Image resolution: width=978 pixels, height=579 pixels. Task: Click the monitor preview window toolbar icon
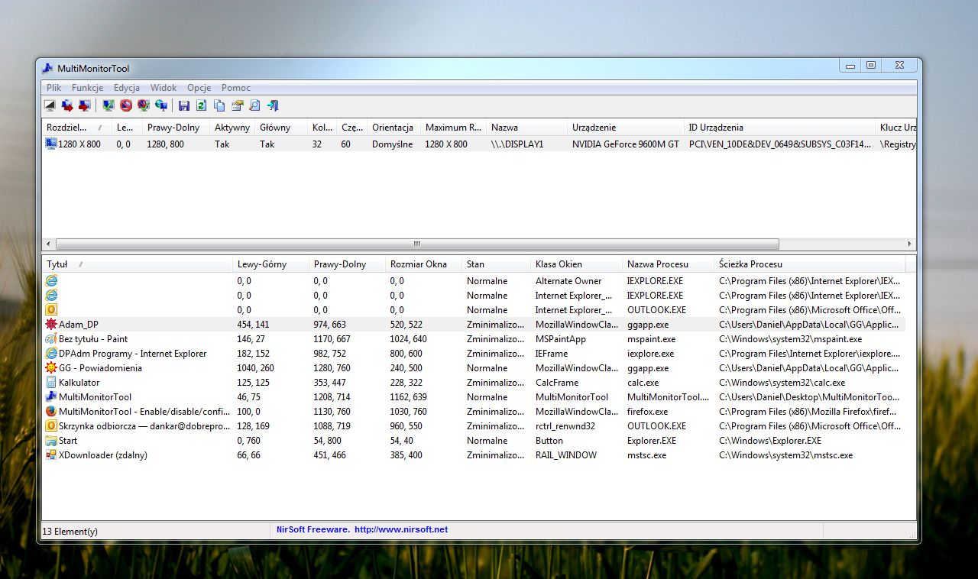tap(50, 105)
